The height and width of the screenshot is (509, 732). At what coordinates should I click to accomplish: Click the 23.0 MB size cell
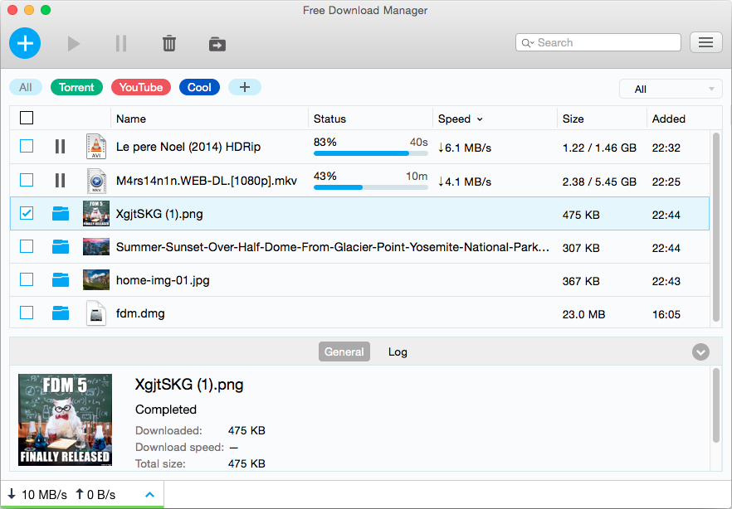[x=583, y=315]
